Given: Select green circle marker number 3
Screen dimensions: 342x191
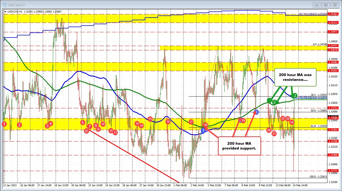Looking at the screenshot, I should click(295, 95).
